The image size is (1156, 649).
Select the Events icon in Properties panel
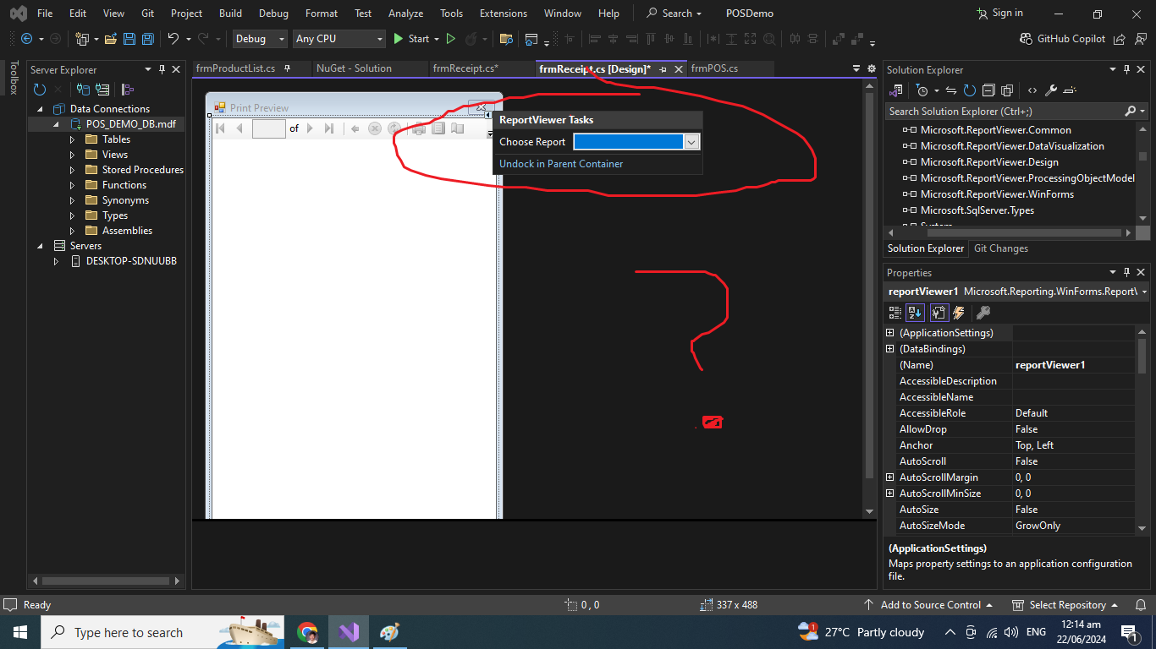959,313
